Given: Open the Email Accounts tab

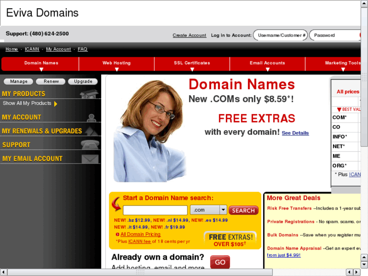Looking at the screenshot, I should point(268,64).
